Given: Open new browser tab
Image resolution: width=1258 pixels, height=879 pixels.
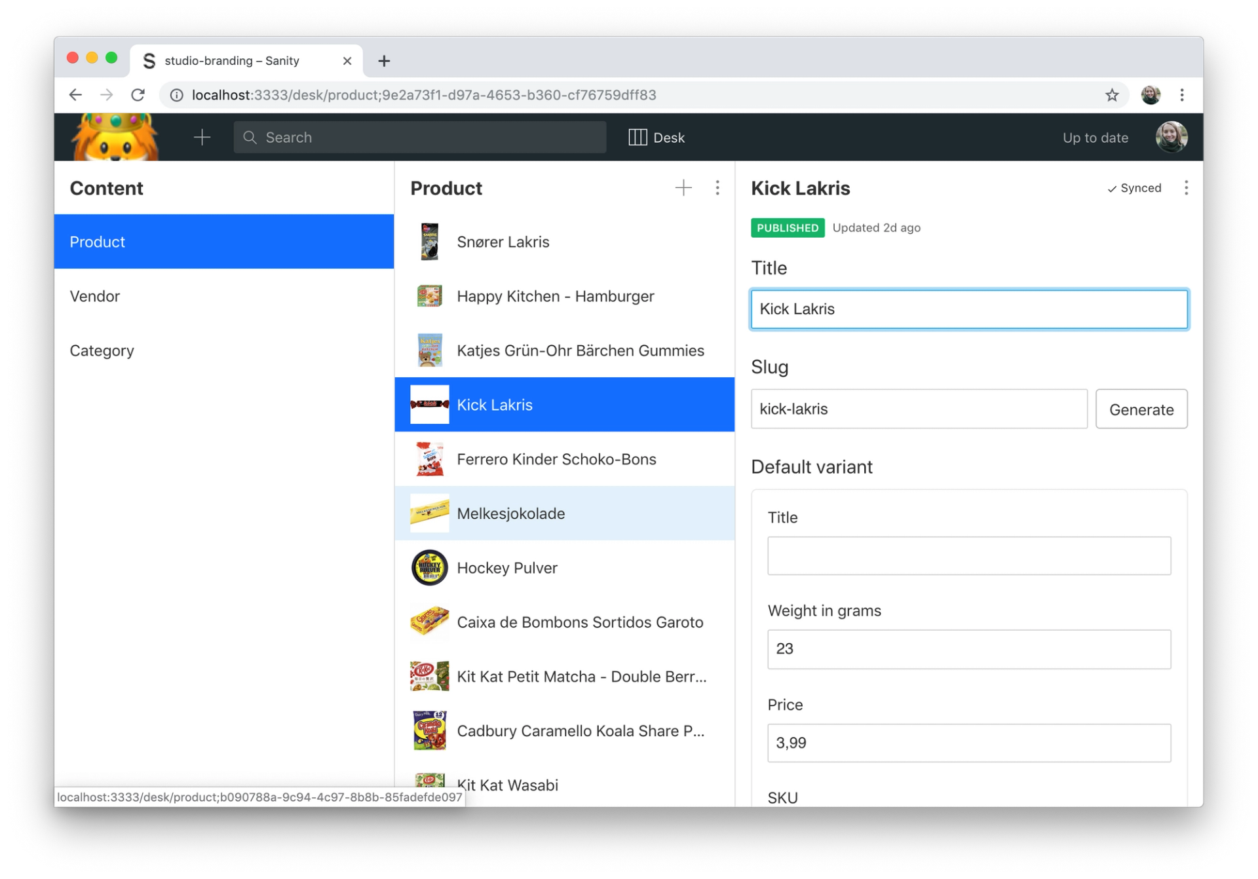Looking at the screenshot, I should click(x=384, y=61).
